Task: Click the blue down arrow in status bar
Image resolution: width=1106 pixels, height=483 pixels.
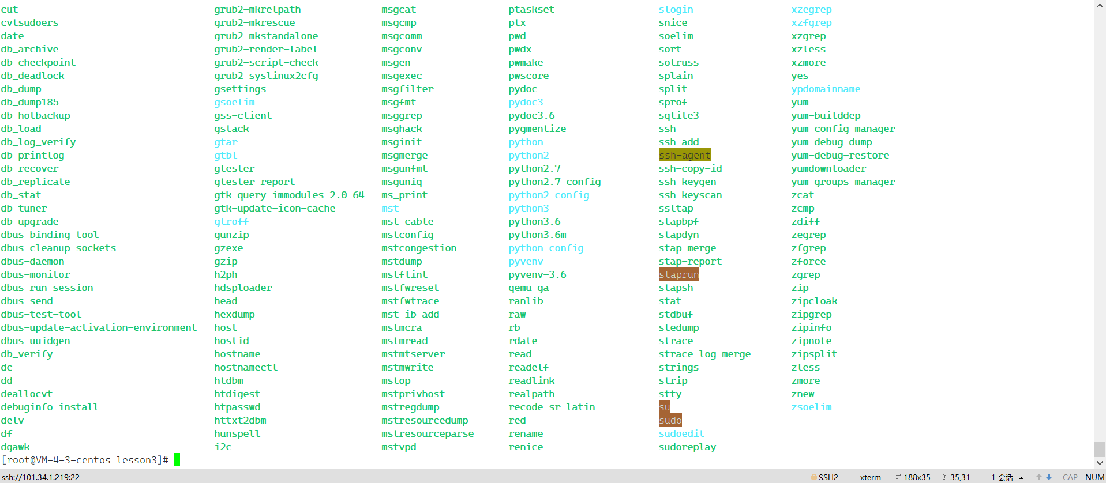Action: [1049, 477]
